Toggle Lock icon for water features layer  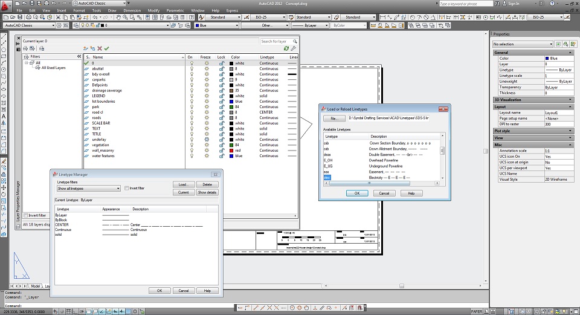[221, 156]
